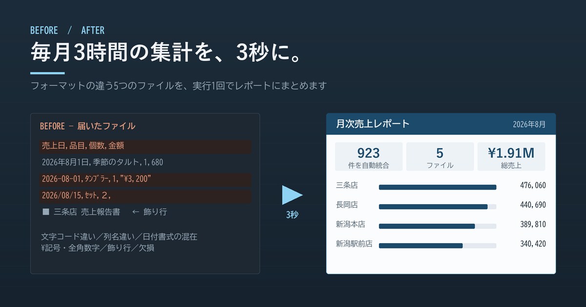Click the '三条店 売上報告書' decoration line
The height and width of the screenshot is (307, 586).
87,212
